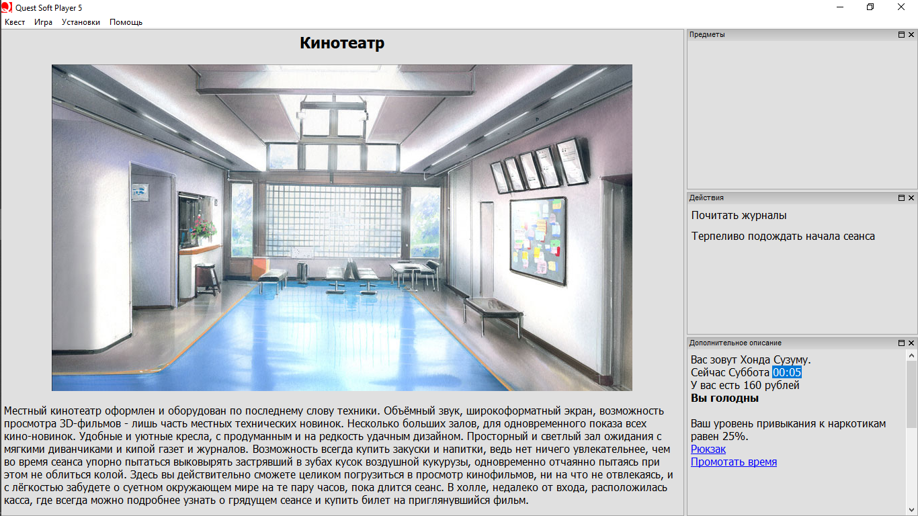Minimize the Quest Soft Player window

[x=841, y=7]
